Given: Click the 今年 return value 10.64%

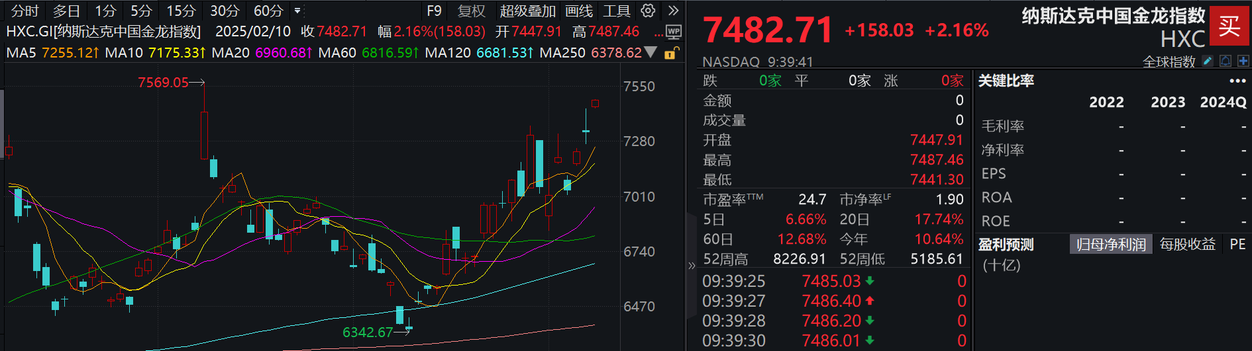Looking at the screenshot, I should (x=939, y=239).
